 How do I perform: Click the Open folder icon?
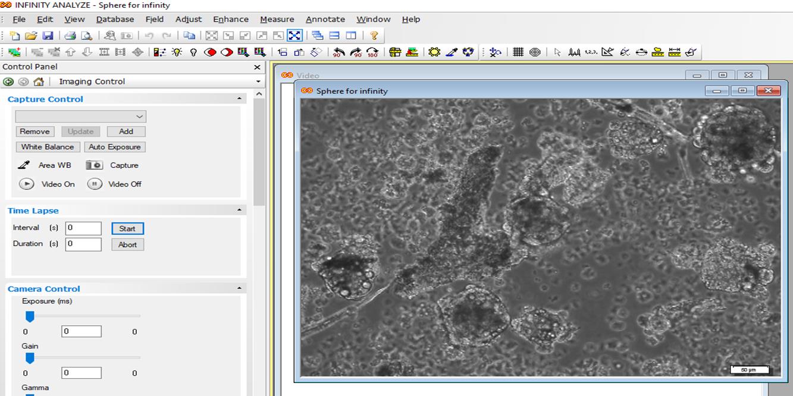31,36
